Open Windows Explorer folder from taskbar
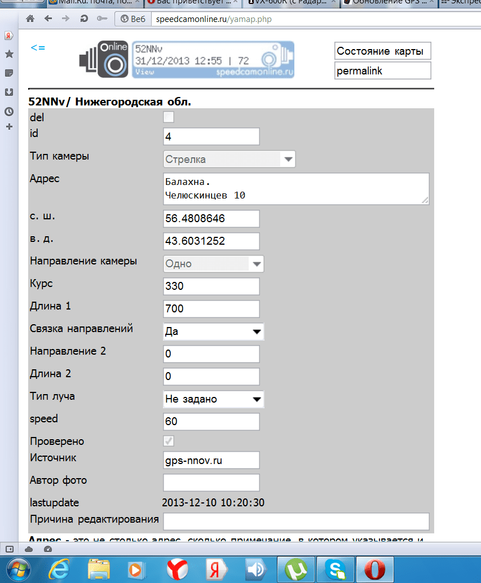 pos(99,569)
